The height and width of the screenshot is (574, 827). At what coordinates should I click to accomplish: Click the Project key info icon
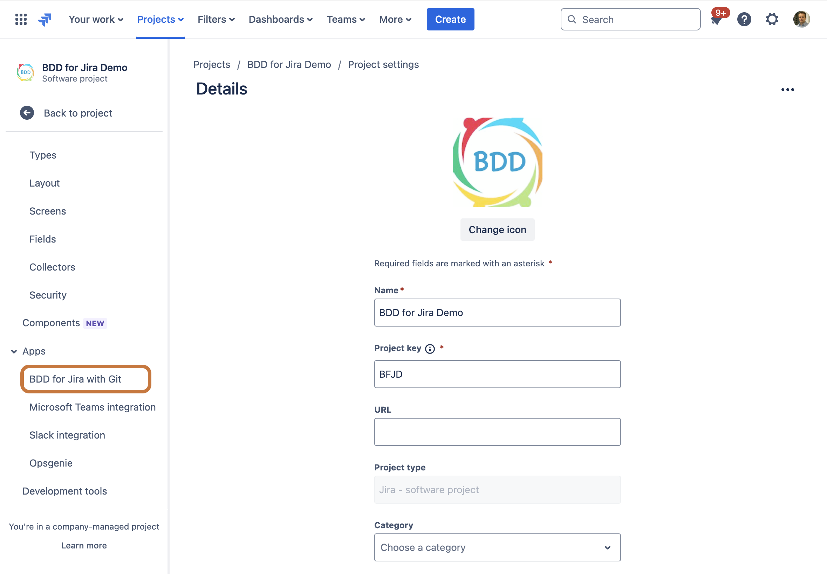pyautogui.click(x=430, y=349)
